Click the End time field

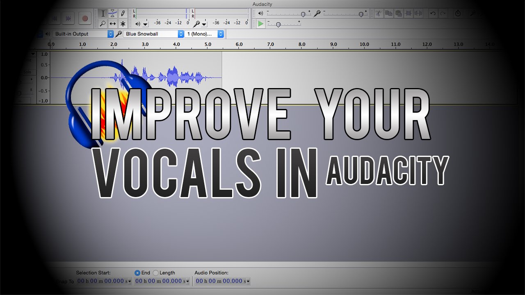click(x=162, y=281)
